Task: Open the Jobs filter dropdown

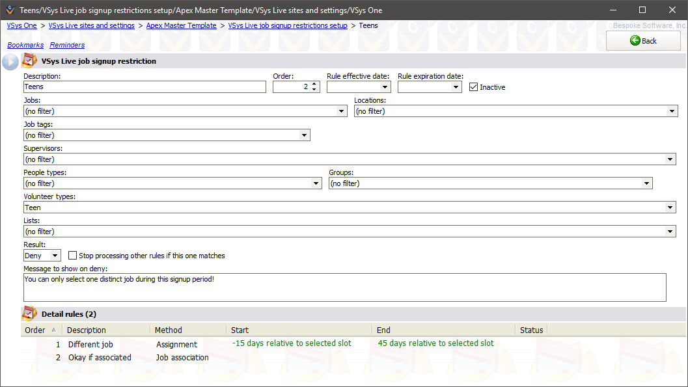Action: click(342, 111)
